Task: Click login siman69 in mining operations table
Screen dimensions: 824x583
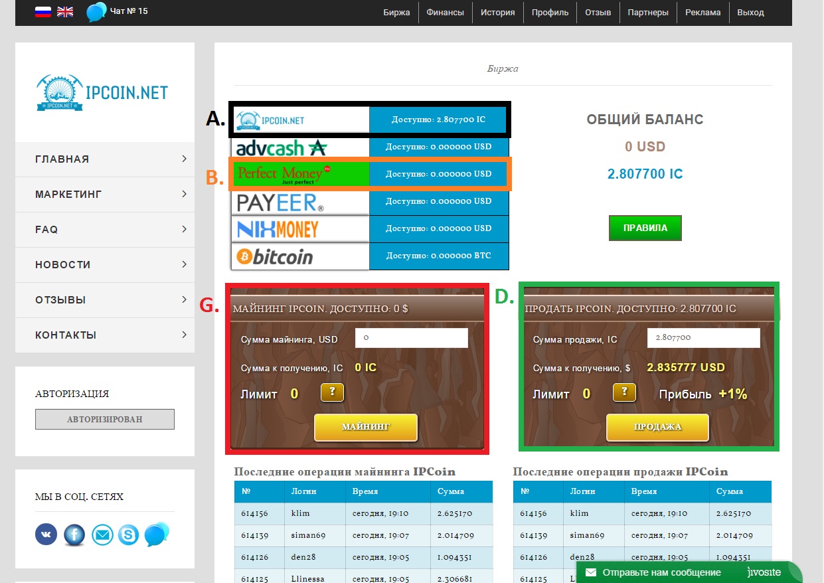Action: point(309,535)
